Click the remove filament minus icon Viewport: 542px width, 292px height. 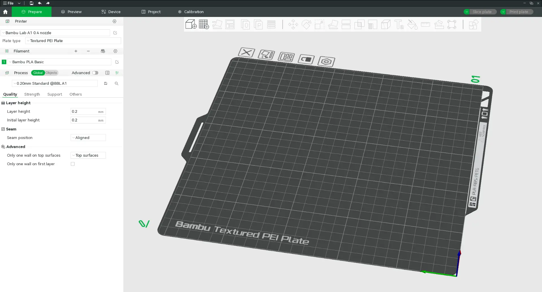click(x=88, y=51)
